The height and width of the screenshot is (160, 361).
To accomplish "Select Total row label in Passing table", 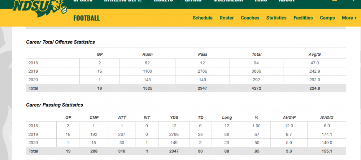I will (33, 151).
